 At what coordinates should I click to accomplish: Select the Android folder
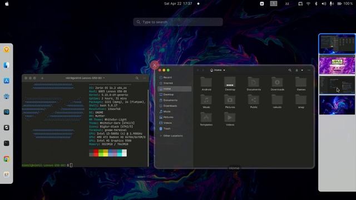(x=206, y=84)
